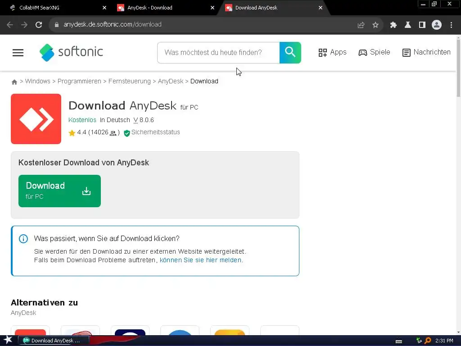Open the AnyDesk breadcrumb link
The height and width of the screenshot is (346, 461).
pyautogui.click(x=171, y=81)
